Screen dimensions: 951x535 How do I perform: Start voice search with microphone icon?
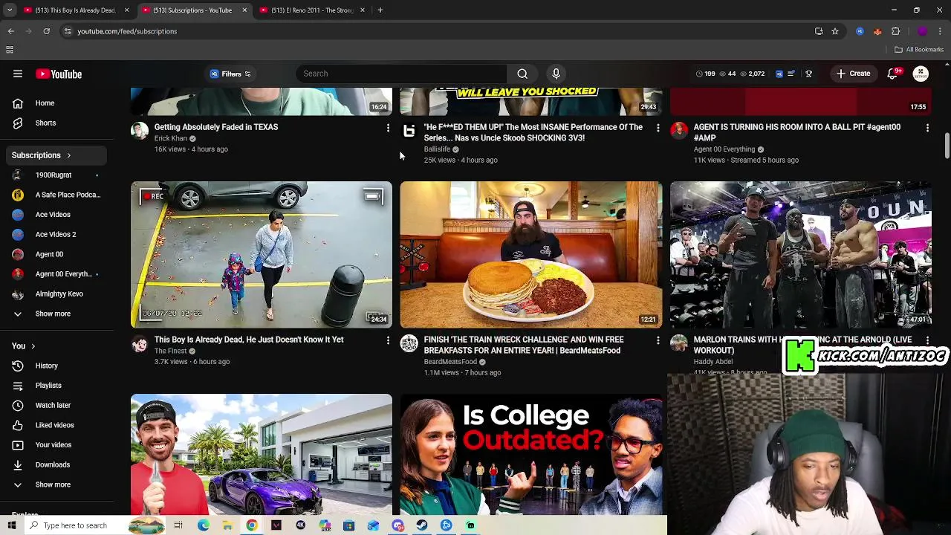(556, 74)
